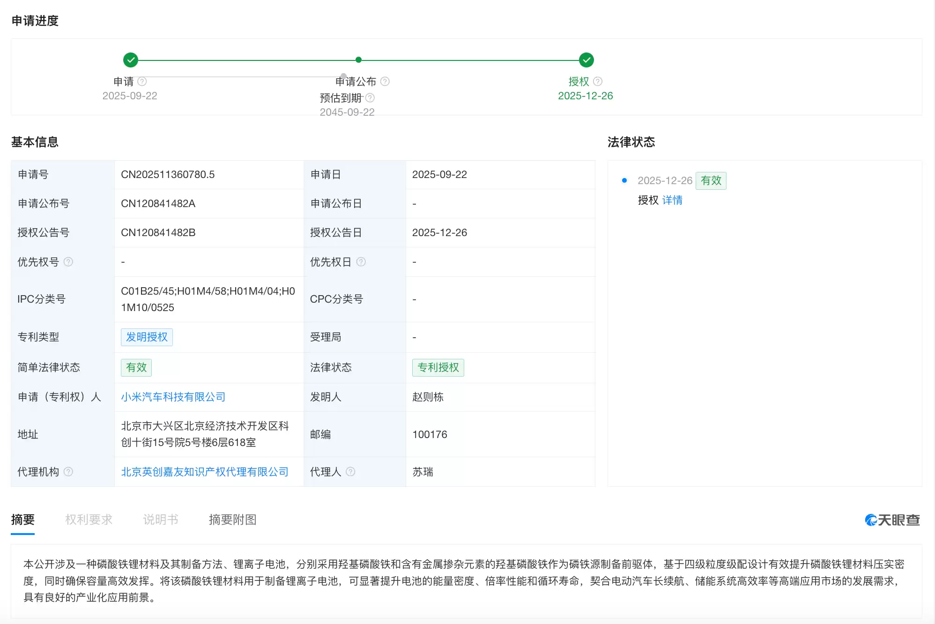Click the help icon beside 优先权号

point(69,262)
